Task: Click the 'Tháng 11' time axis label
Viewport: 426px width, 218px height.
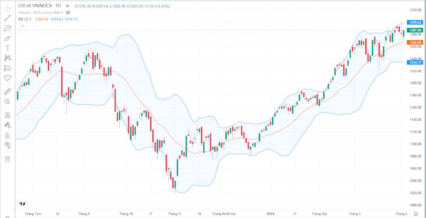Action: click(x=175, y=214)
